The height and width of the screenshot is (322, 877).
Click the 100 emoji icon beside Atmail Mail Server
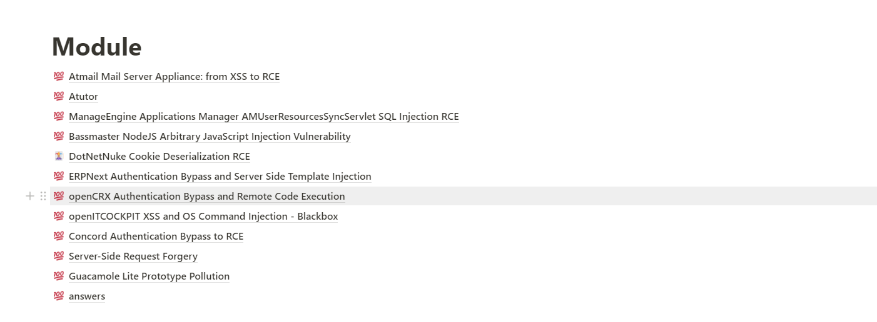pos(59,77)
